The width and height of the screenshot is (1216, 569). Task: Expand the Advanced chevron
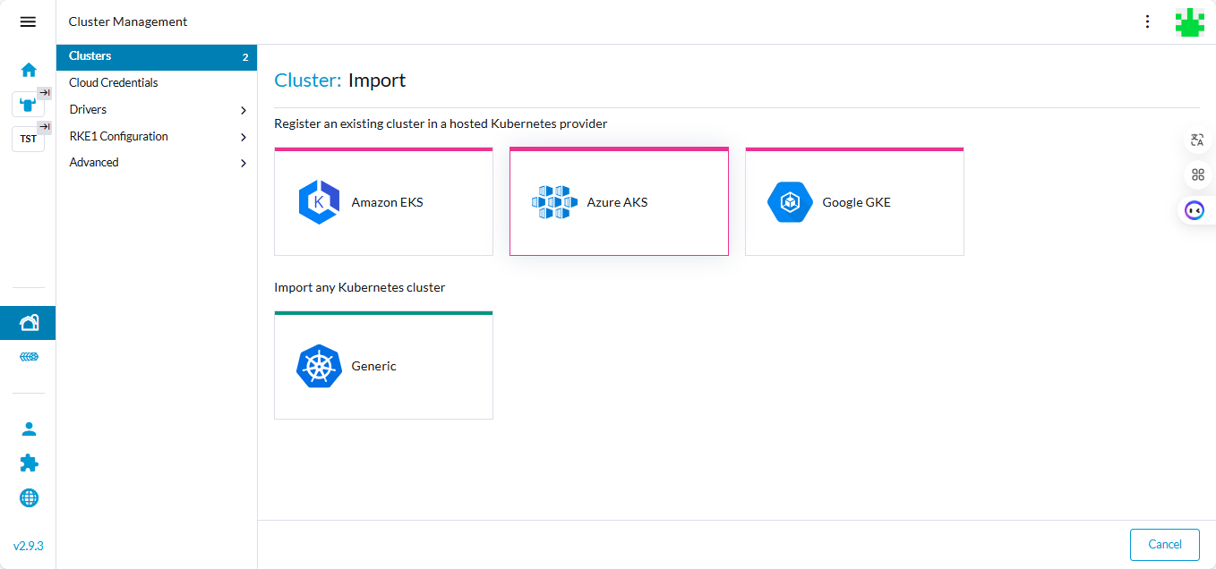point(244,163)
